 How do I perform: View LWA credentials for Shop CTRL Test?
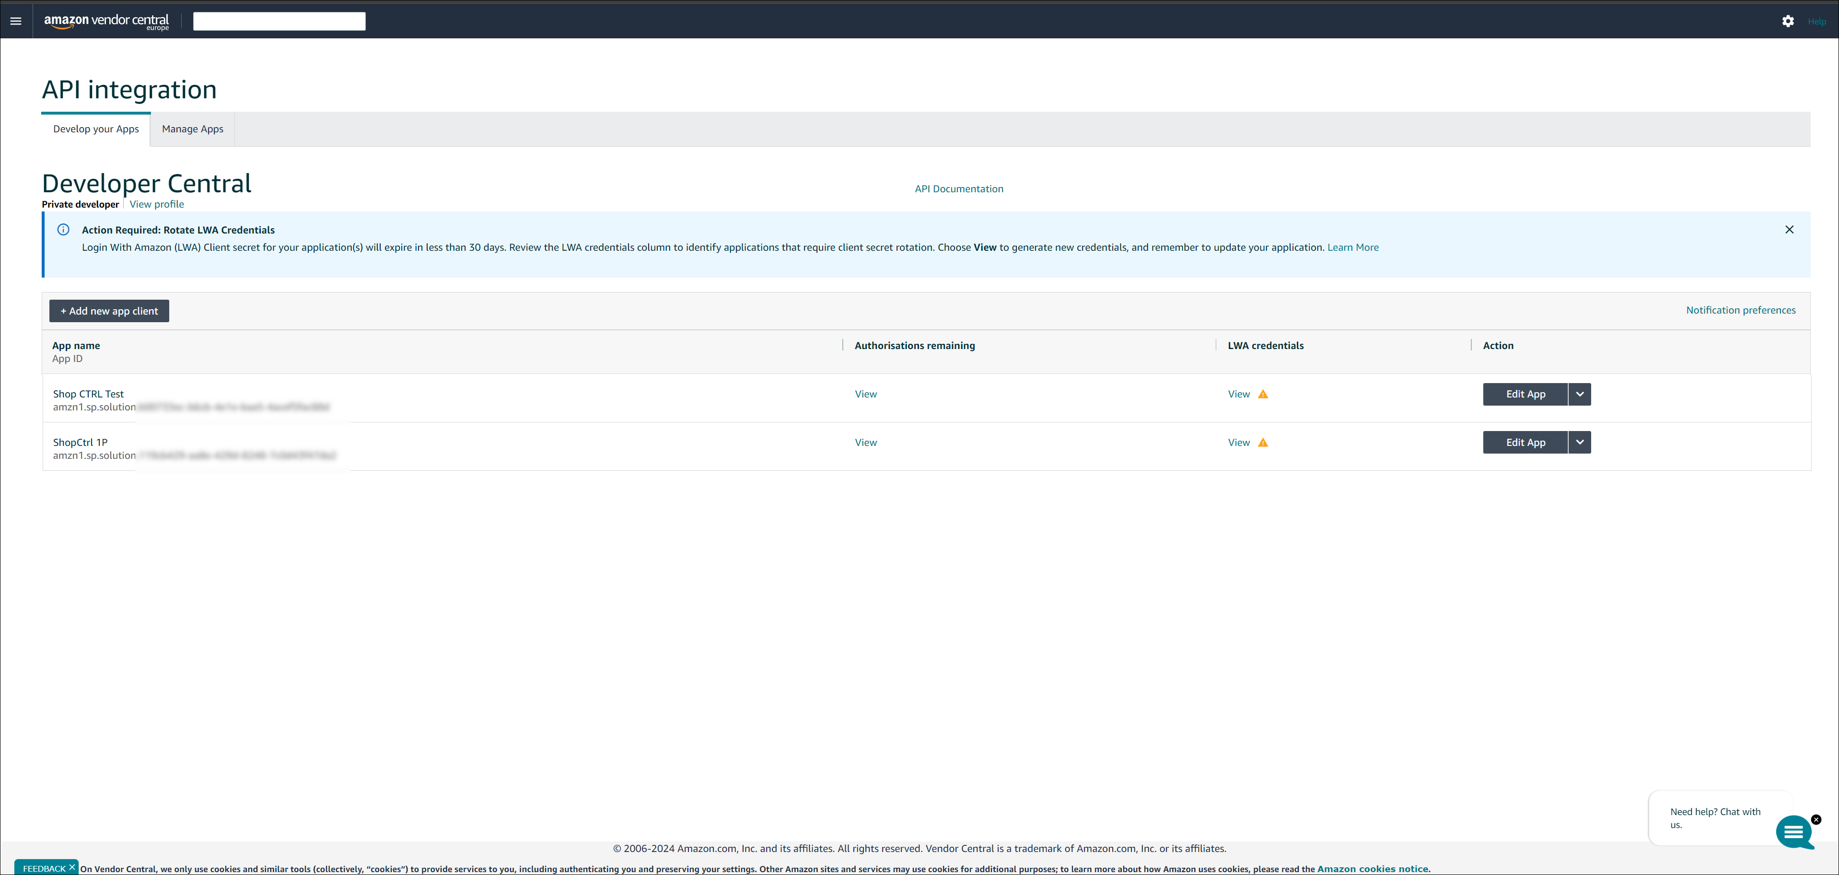click(x=1239, y=394)
